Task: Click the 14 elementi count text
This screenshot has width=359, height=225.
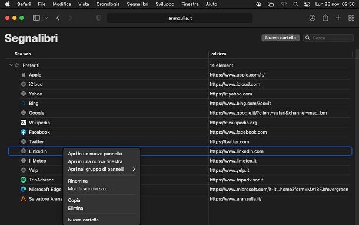Action: pos(222,65)
